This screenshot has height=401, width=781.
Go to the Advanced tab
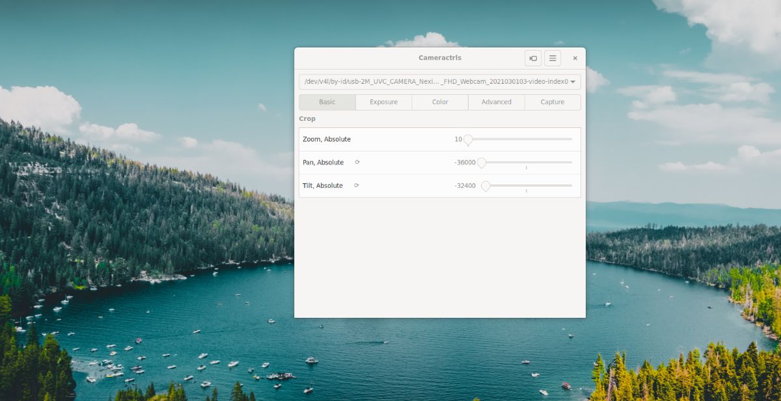coord(496,102)
